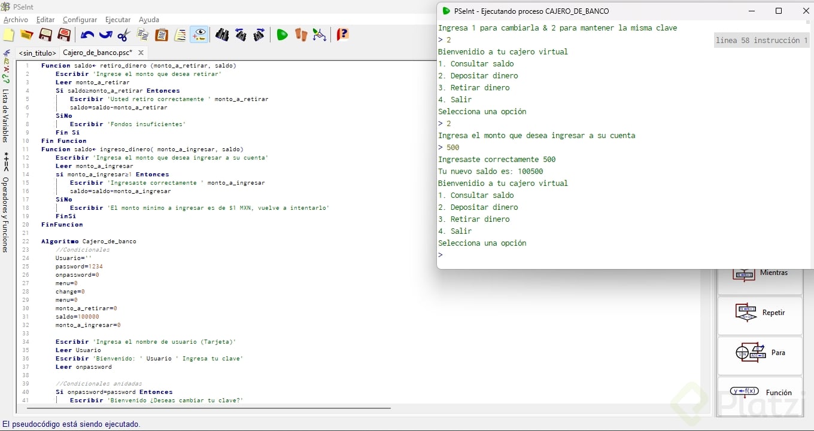
Task: Click the "Escribir 'Fondos insuficientes'" code line
Action: pos(127,124)
